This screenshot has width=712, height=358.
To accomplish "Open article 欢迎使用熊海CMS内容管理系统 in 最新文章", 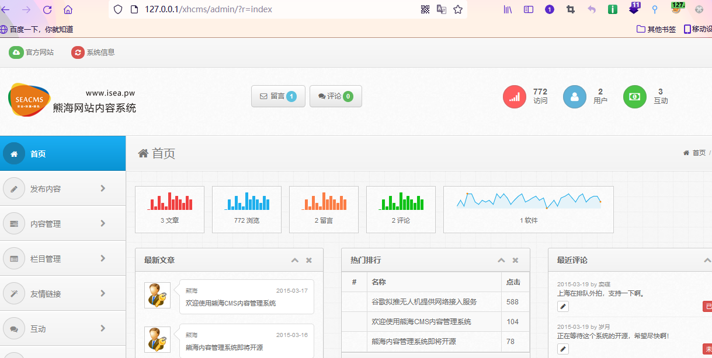I will (231, 303).
